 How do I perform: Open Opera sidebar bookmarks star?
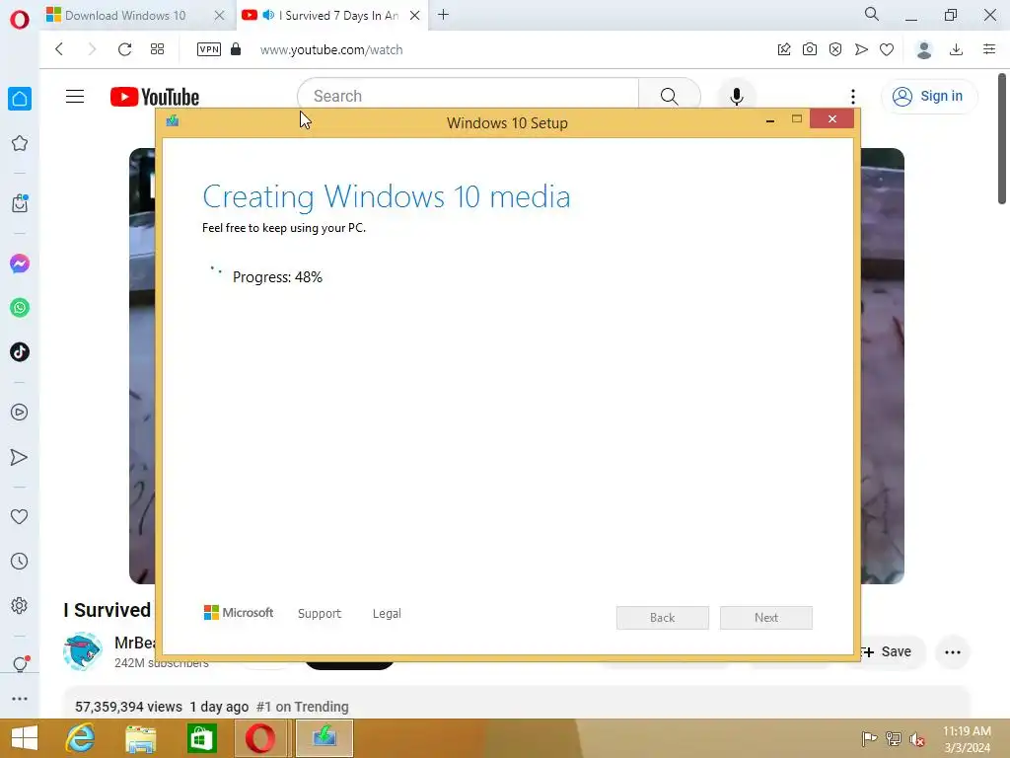(20, 143)
